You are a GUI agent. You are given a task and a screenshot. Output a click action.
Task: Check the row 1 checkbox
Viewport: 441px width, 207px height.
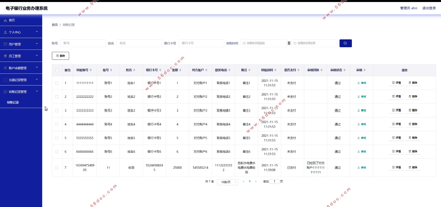[57, 83]
